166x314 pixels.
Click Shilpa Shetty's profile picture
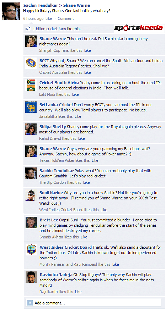tap(31, 129)
